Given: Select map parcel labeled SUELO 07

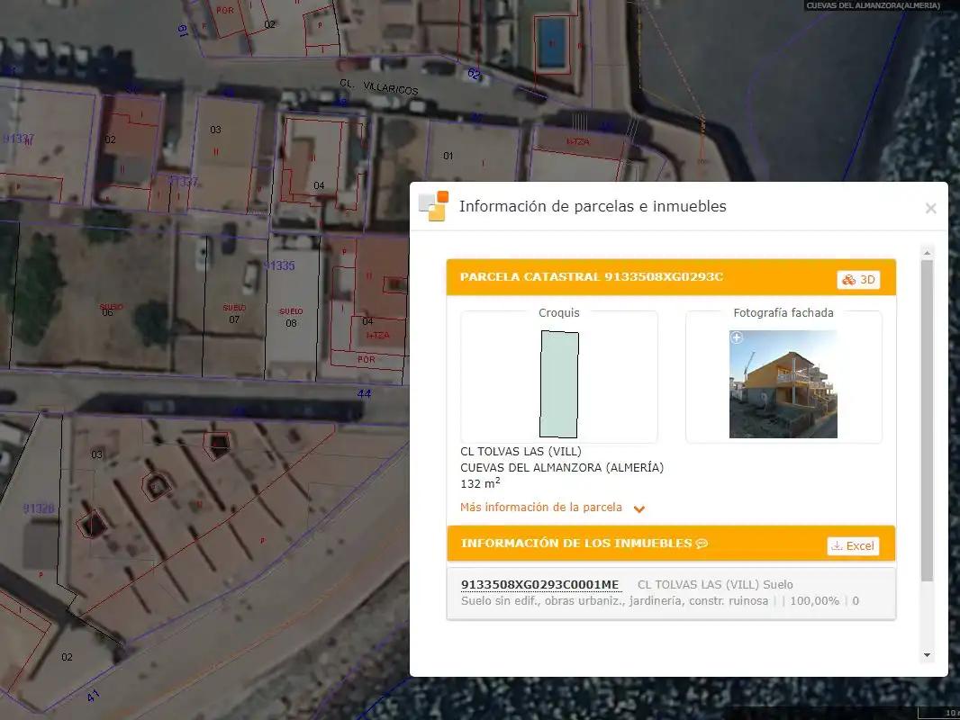Looking at the screenshot, I should point(234,313).
